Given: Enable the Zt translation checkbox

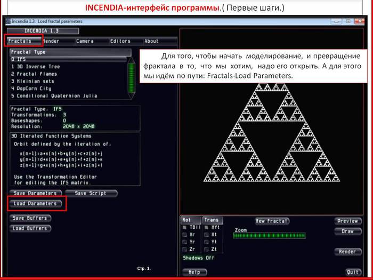Looking at the screenshot, I should pos(207,249).
